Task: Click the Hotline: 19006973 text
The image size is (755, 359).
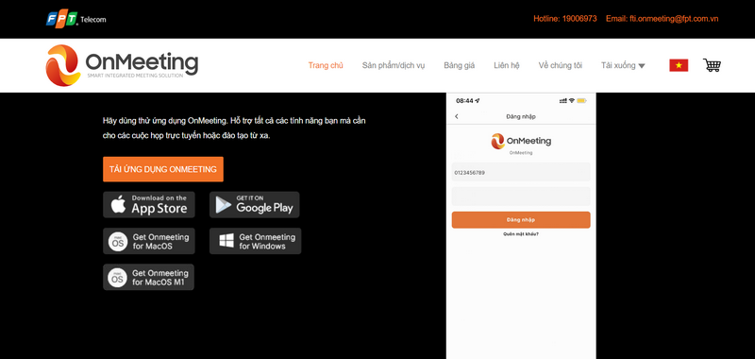Action: 564,19
